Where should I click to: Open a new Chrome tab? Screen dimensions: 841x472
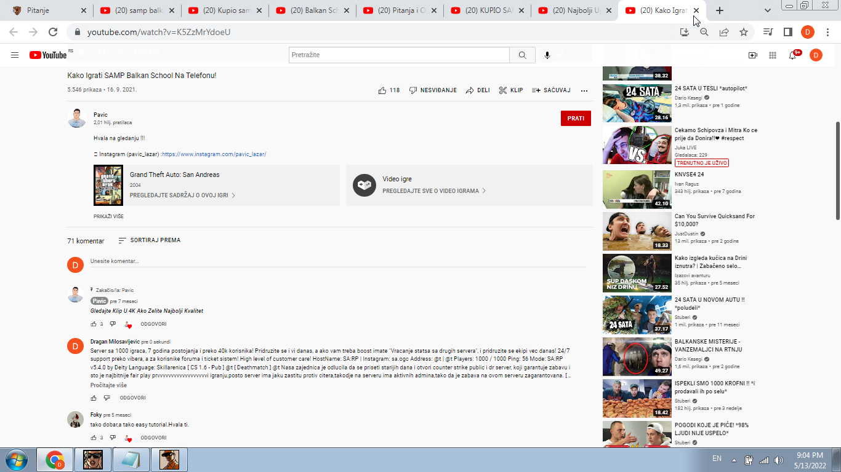(720, 10)
